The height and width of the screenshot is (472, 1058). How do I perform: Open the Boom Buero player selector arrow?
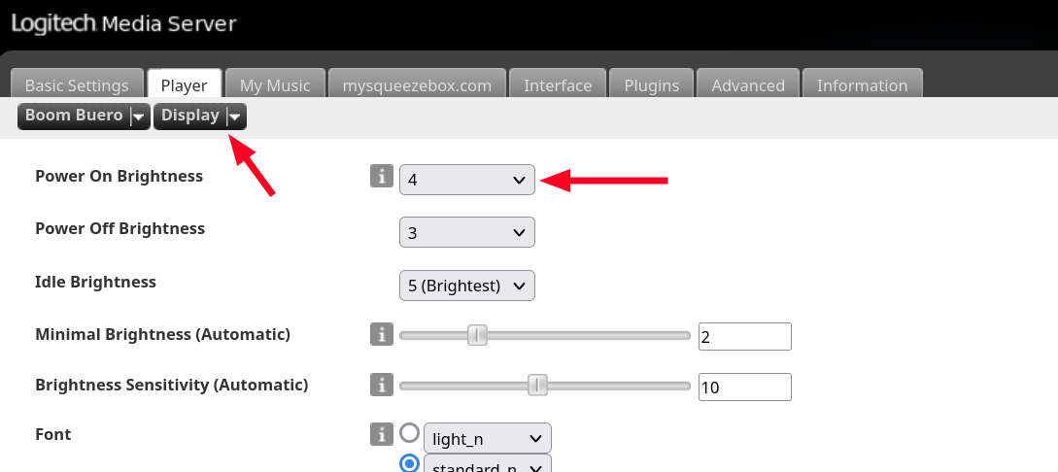(139, 117)
